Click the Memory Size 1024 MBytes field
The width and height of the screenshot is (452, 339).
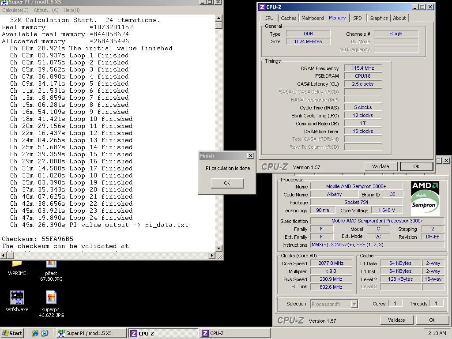point(308,41)
